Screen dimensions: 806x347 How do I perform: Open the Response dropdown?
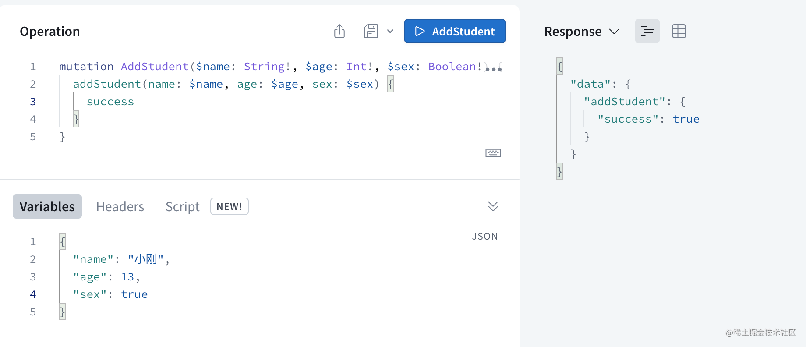pyautogui.click(x=582, y=32)
